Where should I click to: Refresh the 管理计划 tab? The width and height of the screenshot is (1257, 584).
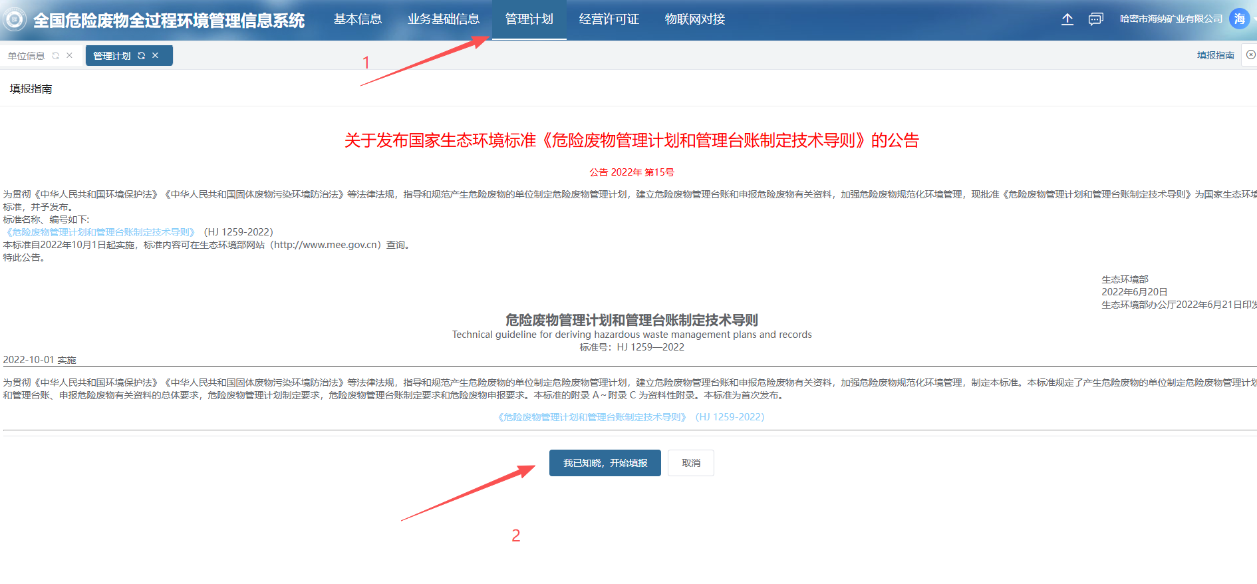click(x=141, y=56)
